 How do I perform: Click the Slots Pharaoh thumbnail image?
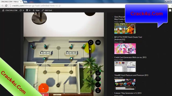125,29
